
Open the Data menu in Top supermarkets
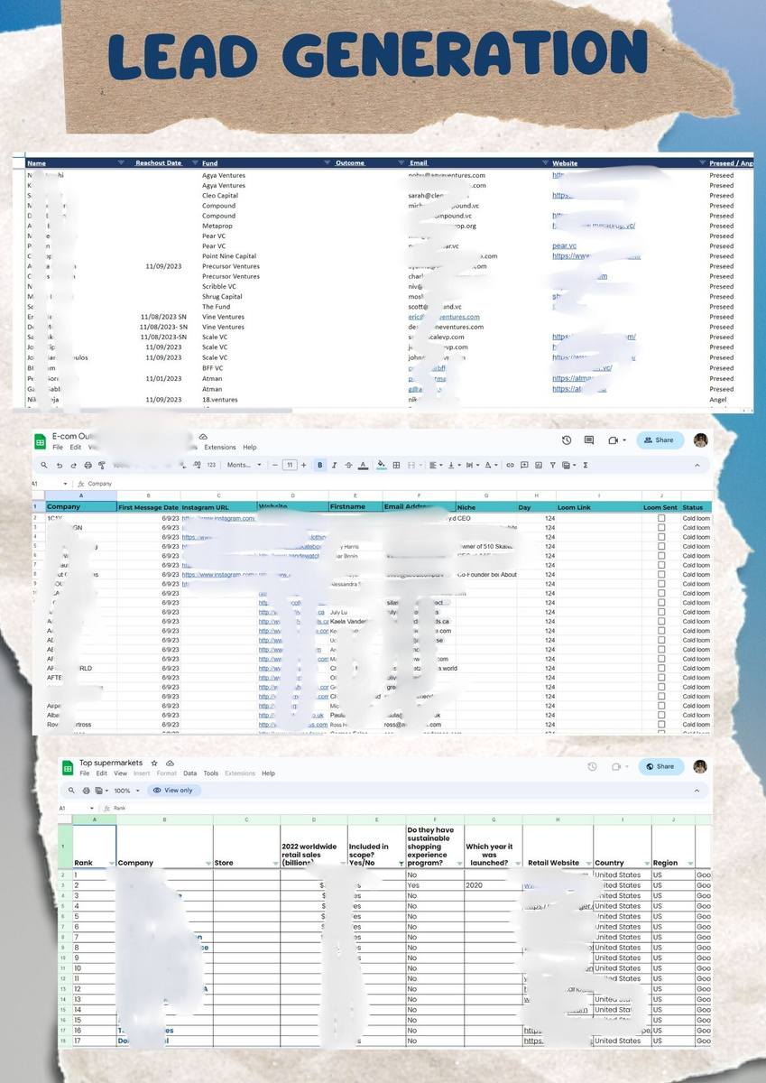pyautogui.click(x=190, y=773)
